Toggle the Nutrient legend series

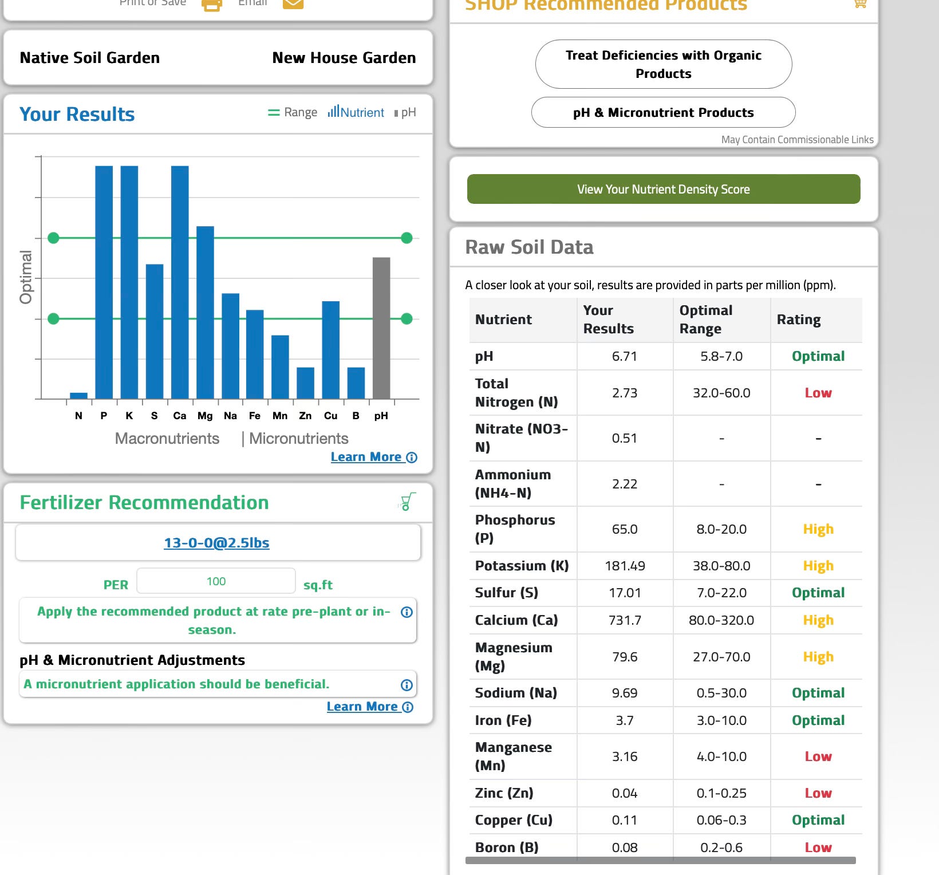356,112
